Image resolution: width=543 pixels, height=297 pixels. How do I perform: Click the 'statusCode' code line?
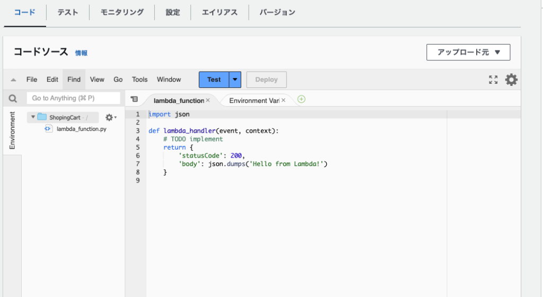pyautogui.click(x=212, y=156)
